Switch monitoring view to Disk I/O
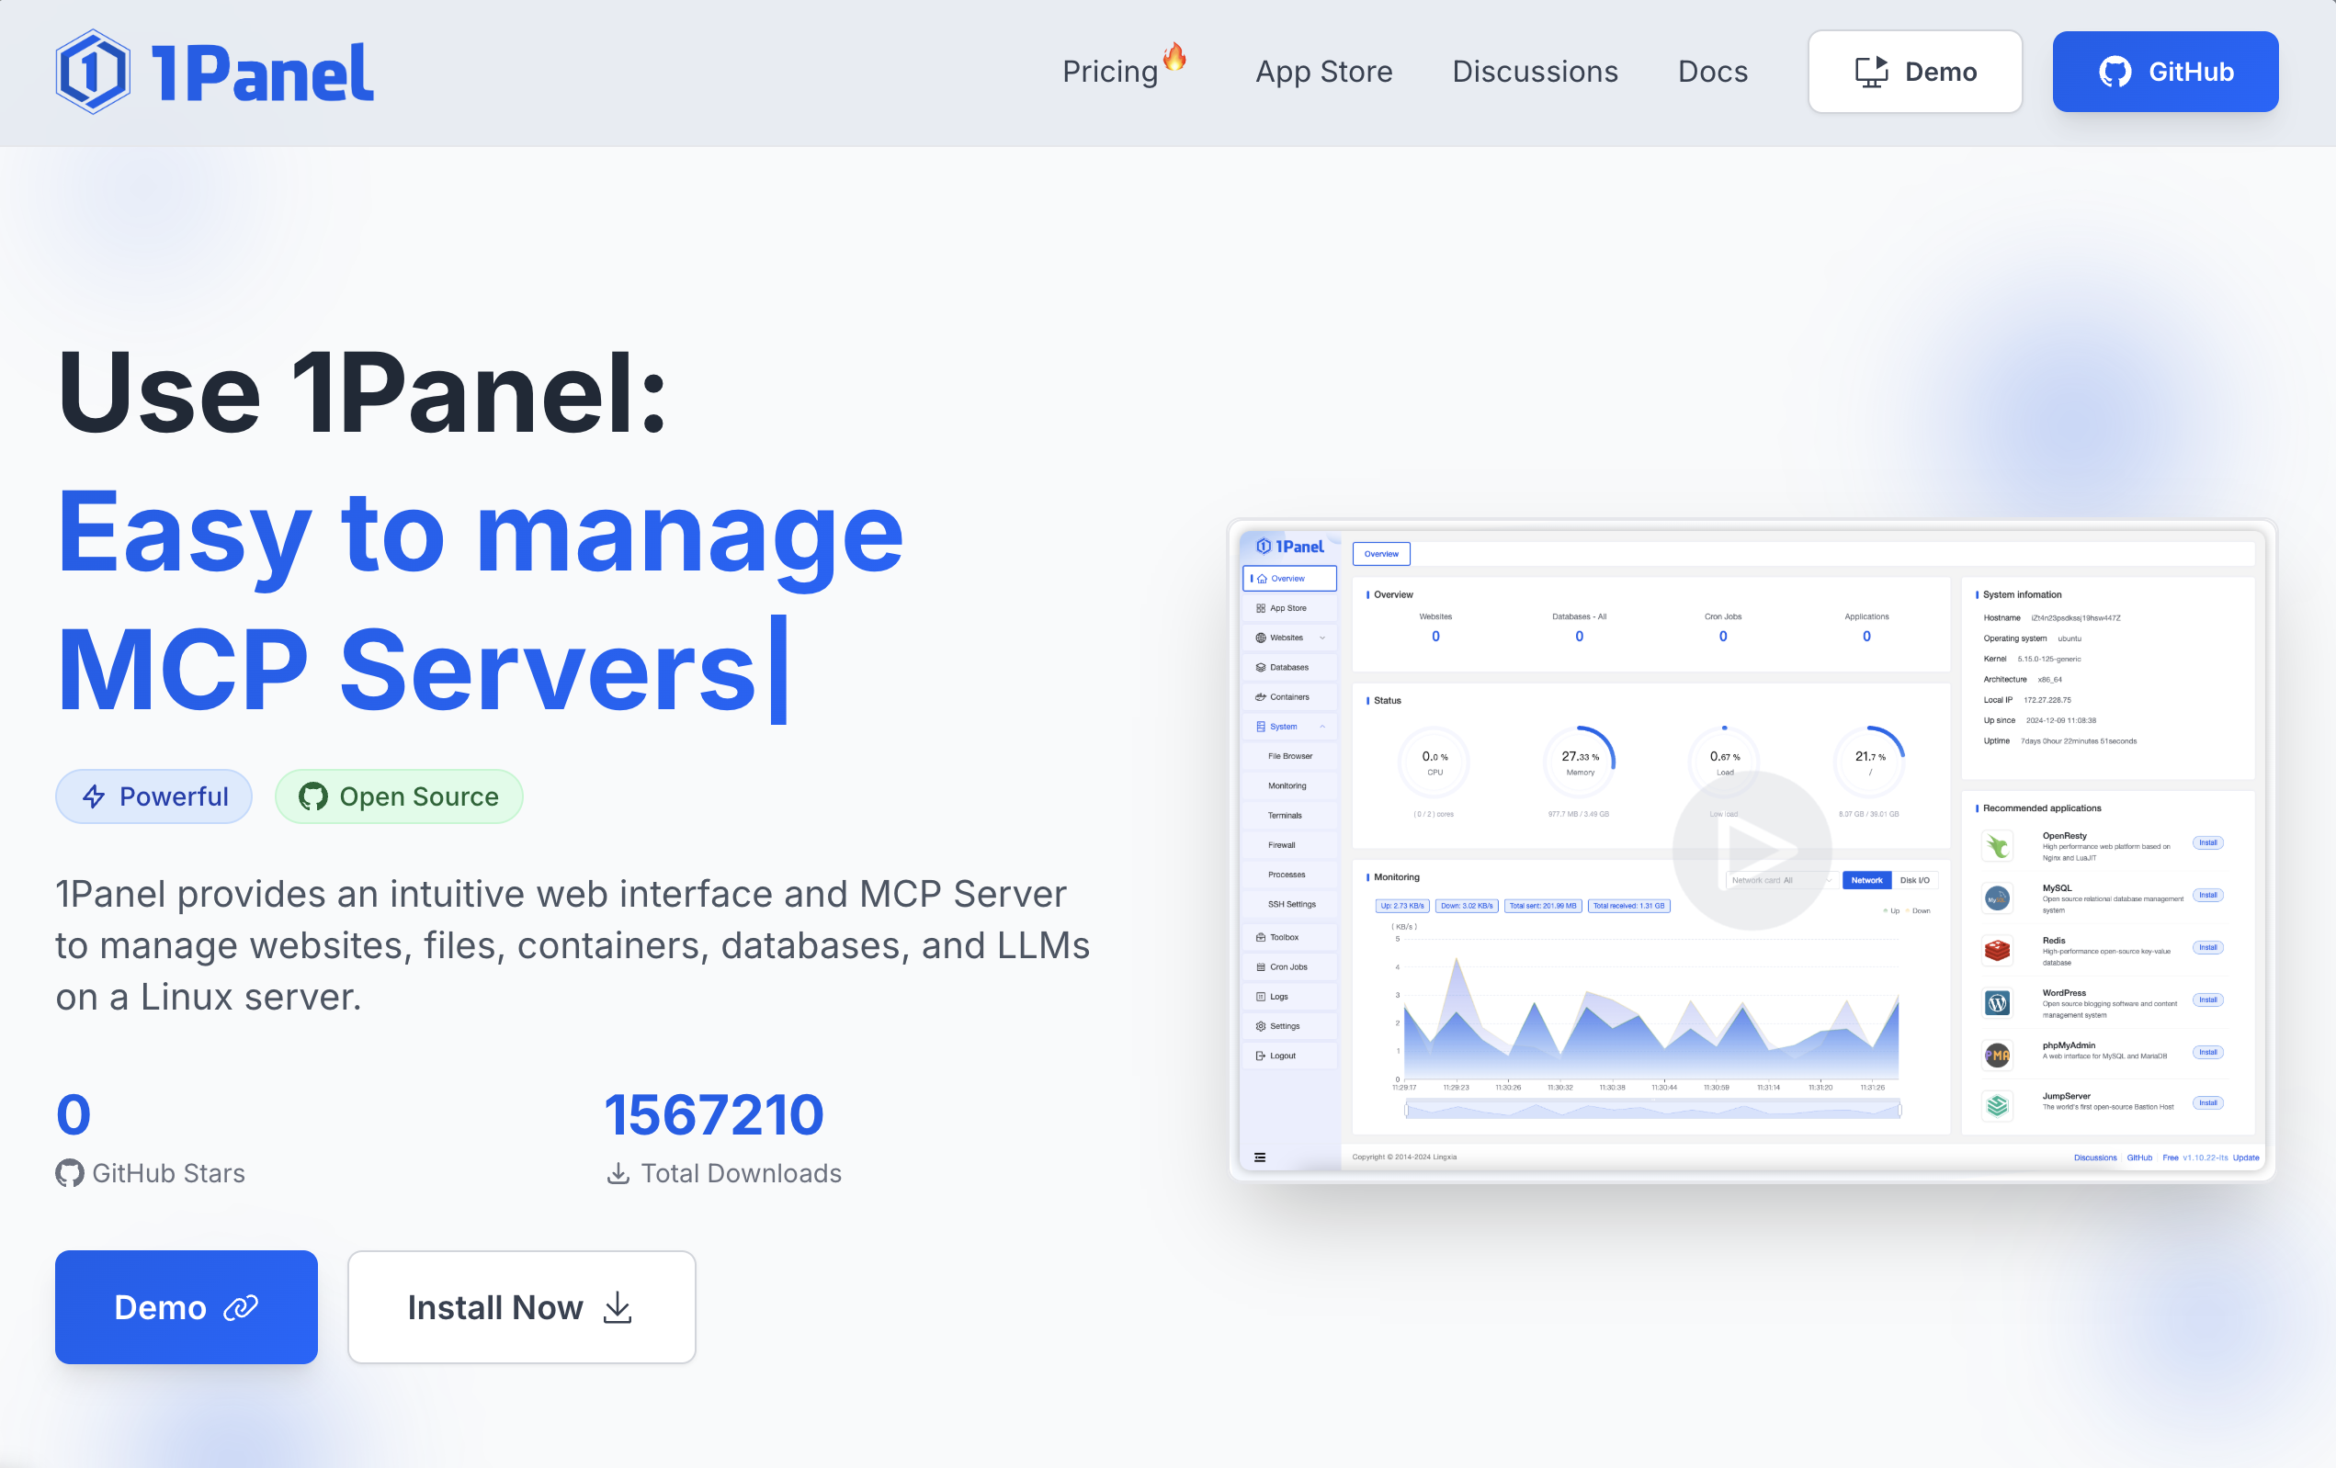Screen dimensions: 2336x1468 pos(1915,880)
